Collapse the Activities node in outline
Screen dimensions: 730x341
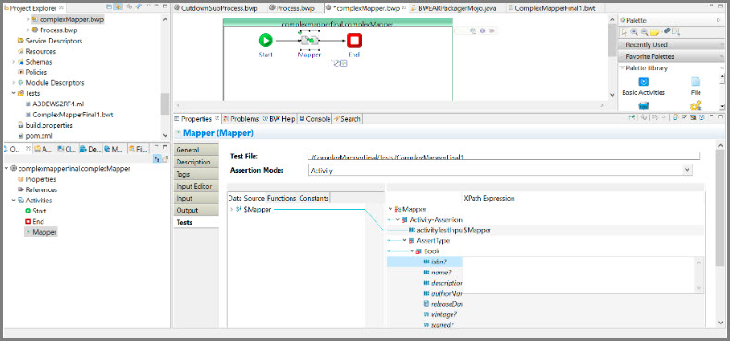13,201
